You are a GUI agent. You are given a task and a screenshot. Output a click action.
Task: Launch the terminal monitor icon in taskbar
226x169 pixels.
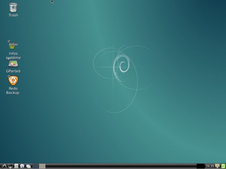pyautogui.click(x=10, y=166)
